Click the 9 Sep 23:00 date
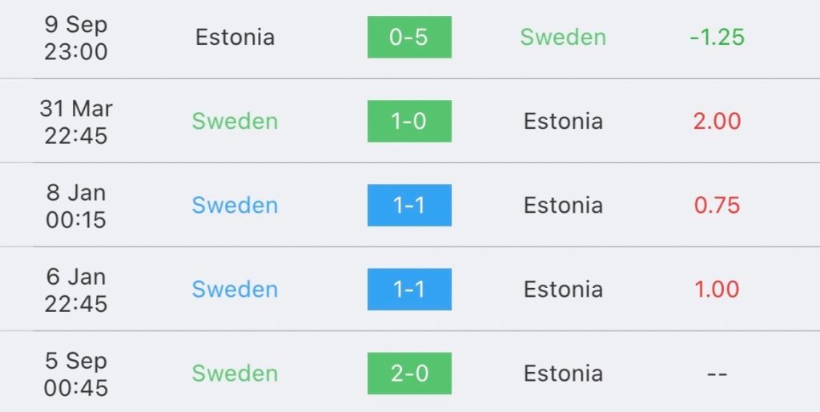The height and width of the screenshot is (412, 820). 76,38
